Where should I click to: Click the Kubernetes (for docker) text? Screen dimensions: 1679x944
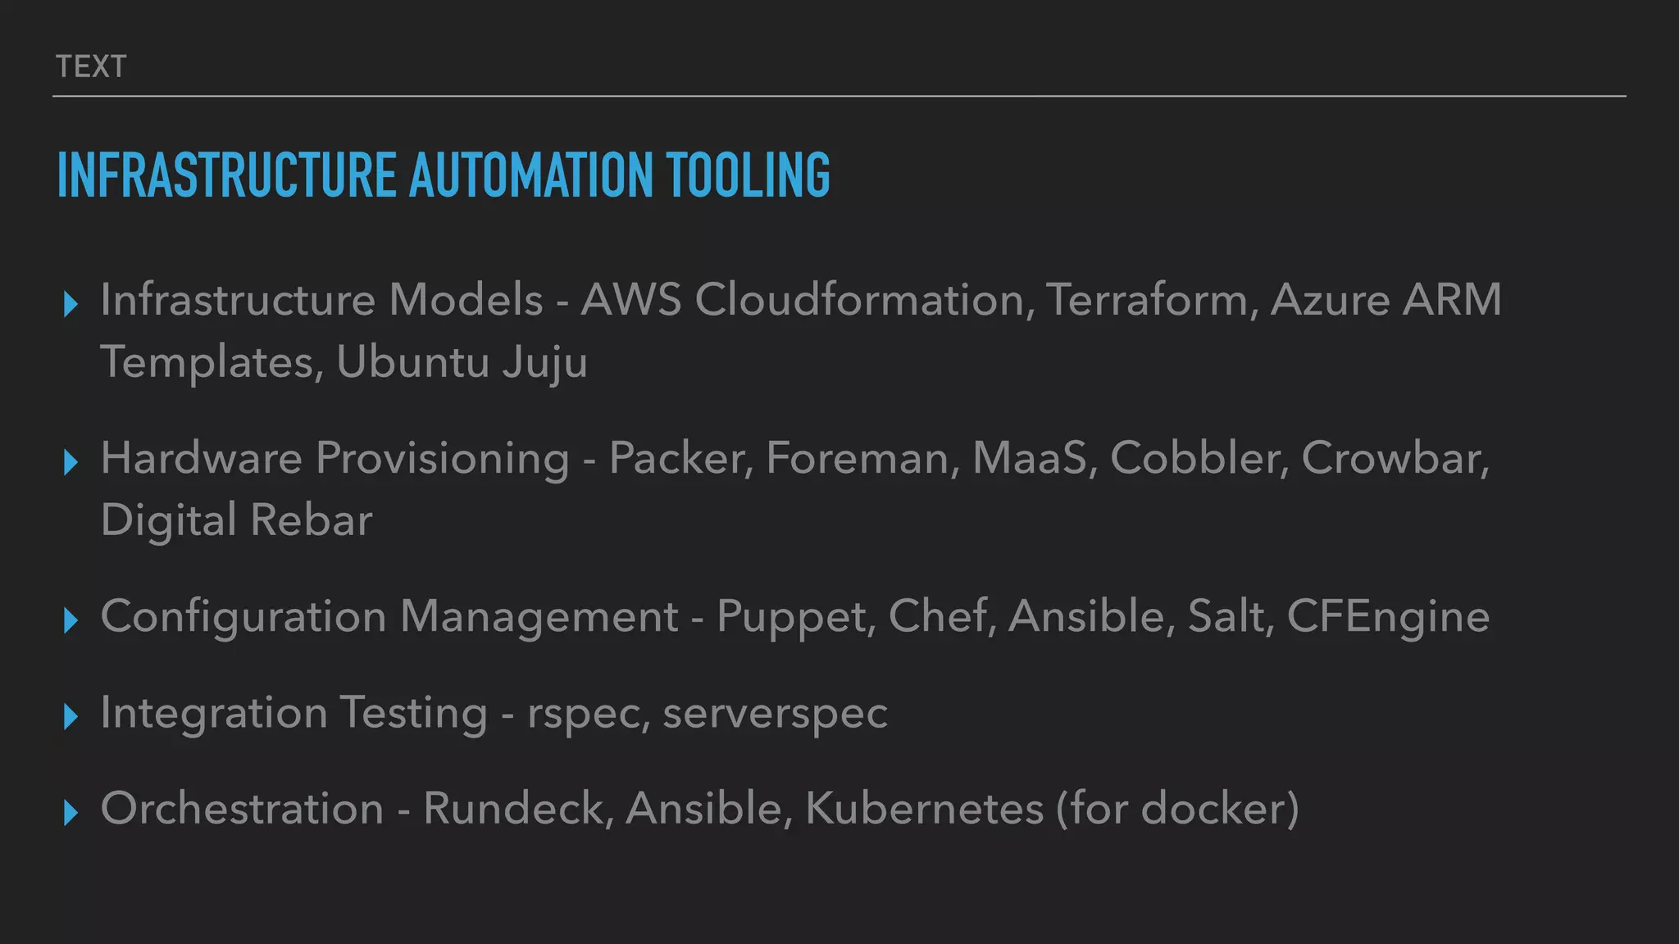click(1052, 809)
